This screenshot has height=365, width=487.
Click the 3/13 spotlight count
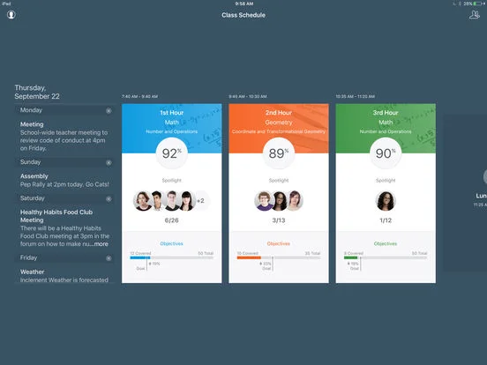pyautogui.click(x=279, y=220)
